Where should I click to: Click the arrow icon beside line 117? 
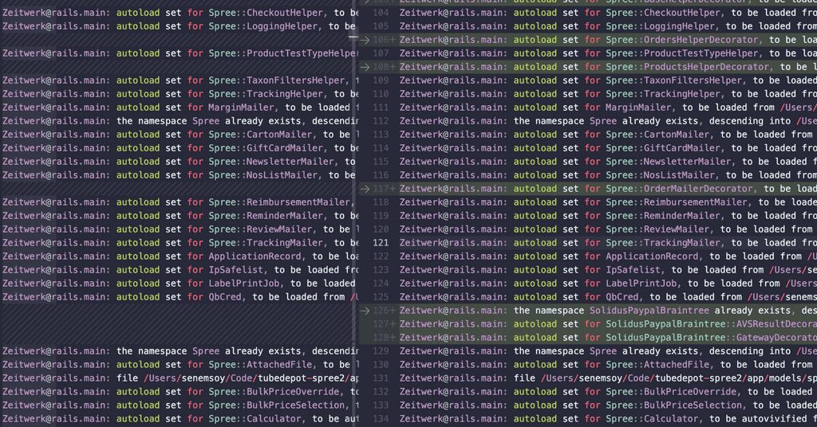(365, 189)
